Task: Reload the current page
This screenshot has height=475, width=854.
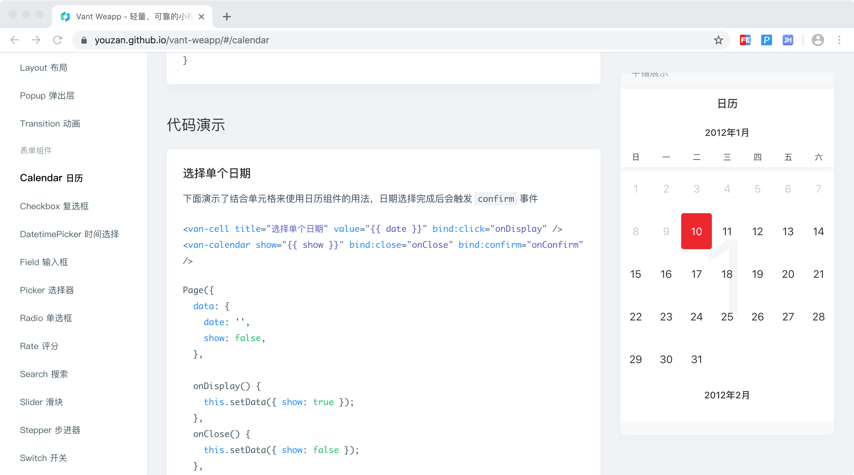Action: coord(57,40)
